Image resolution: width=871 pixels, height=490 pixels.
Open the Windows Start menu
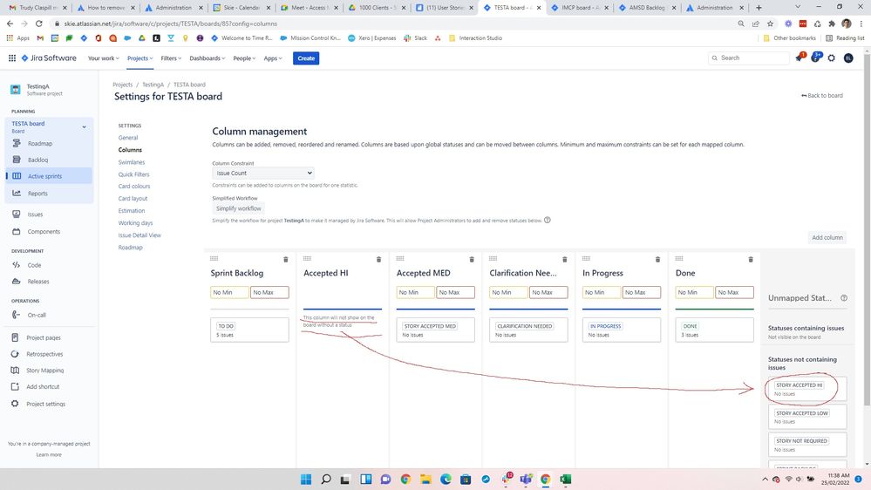[x=306, y=480]
